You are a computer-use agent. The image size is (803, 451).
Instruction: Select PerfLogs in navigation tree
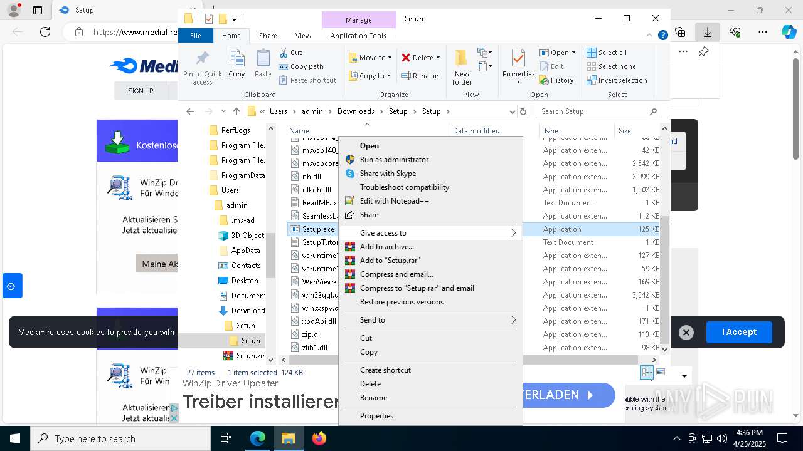[235, 130]
